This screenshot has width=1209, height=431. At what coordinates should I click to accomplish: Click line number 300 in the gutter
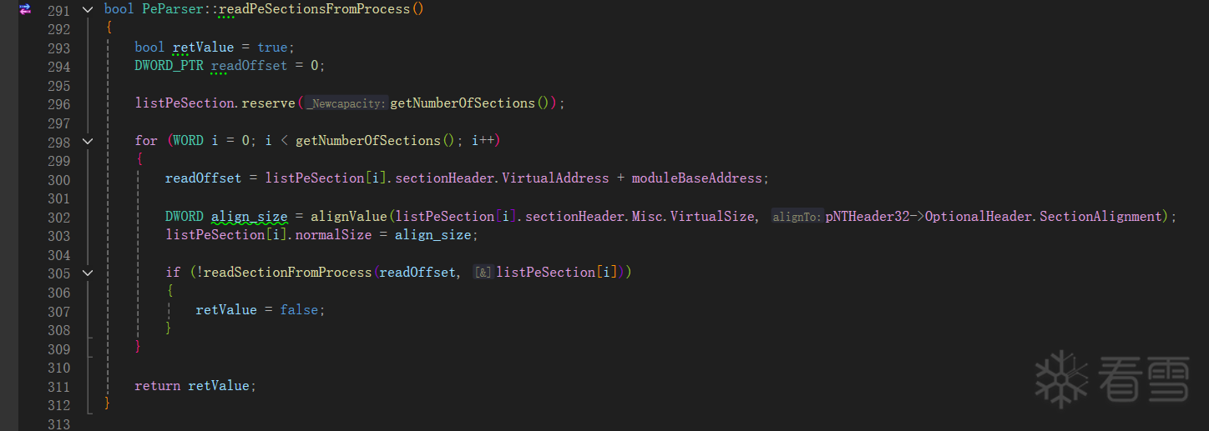(x=58, y=179)
